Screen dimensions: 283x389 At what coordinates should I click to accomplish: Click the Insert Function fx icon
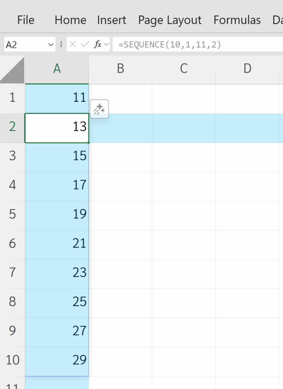[98, 44]
